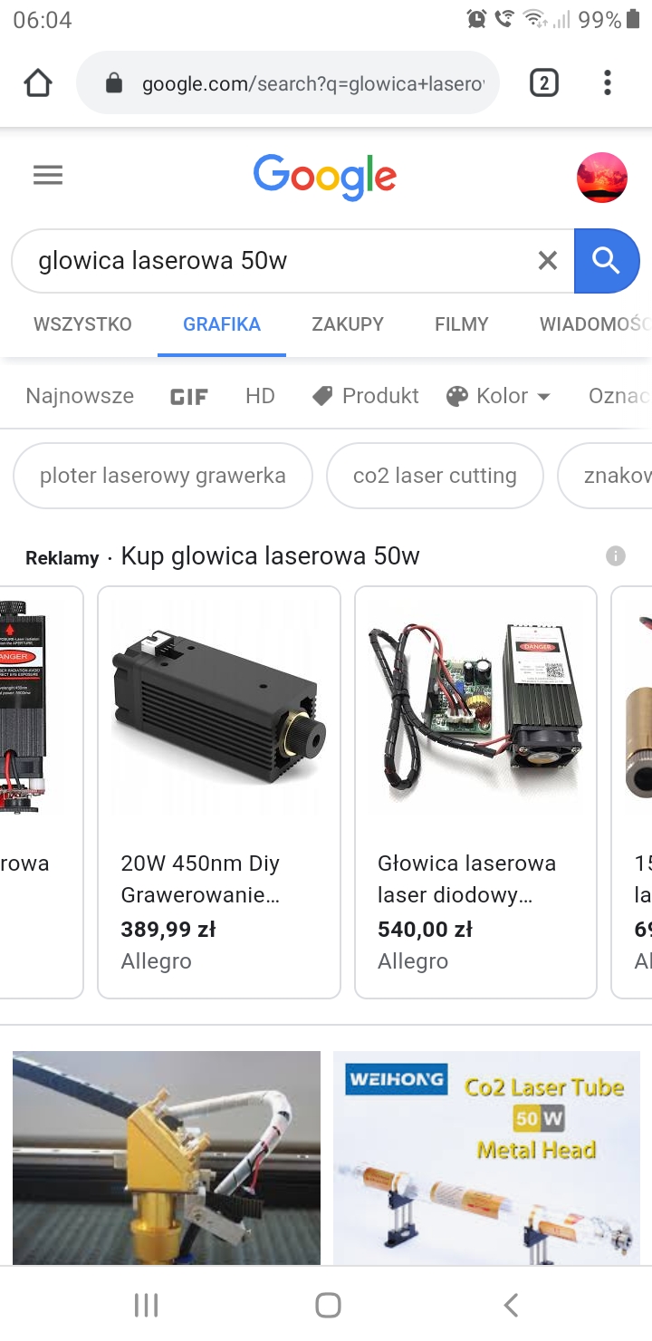Screen dimensions: 652x1341
Task: Open the Weihong Co2 Laser Tube image
Action: coord(488,1157)
